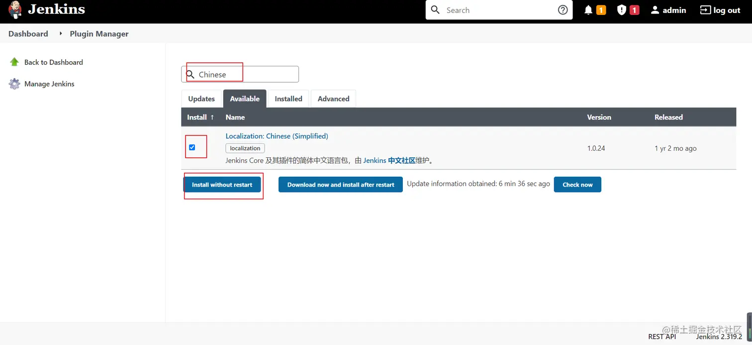
Task: Click the Manage Jenkins gear icon
Action: 14,84
